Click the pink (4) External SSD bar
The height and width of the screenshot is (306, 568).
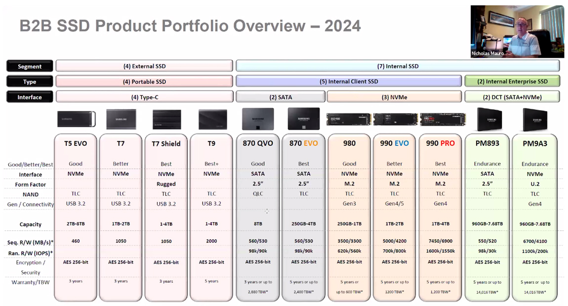tap(144, 66)
